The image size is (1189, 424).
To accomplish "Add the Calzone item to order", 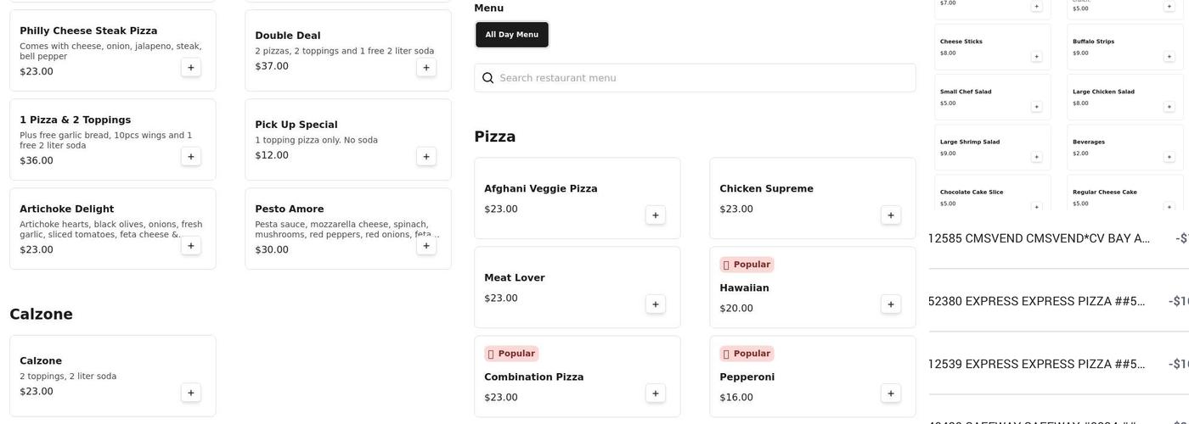I will pyautogui.click(x=190, y=393).
